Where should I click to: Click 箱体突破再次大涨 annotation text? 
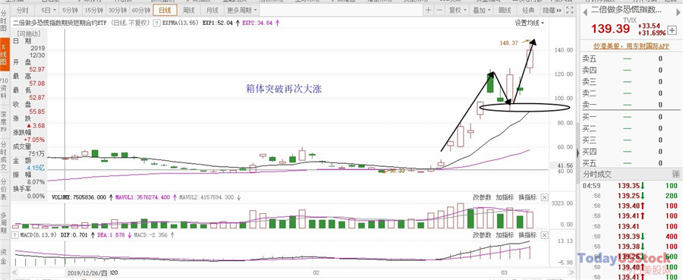[x=284, y=88]
